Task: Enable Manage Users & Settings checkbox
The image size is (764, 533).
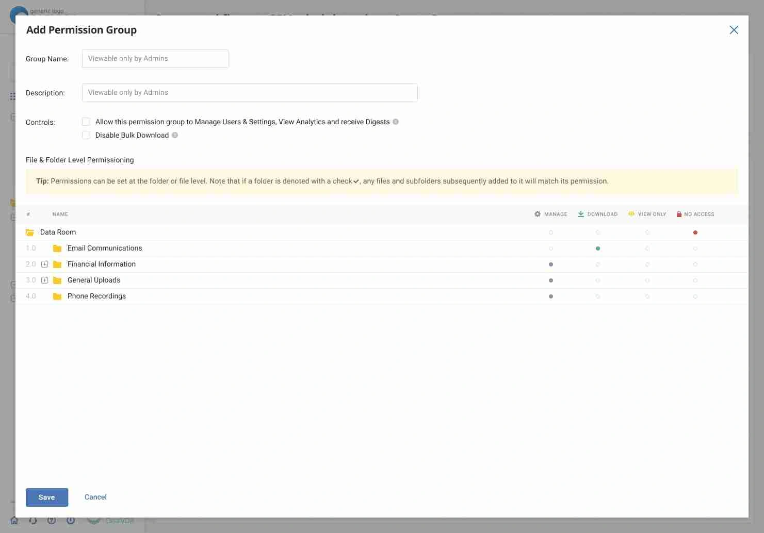Action: [86, 122]
